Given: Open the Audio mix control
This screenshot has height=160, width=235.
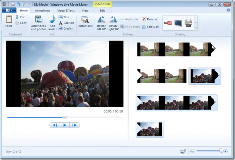Looking at the screenshot, I should (x=129, y=19).
